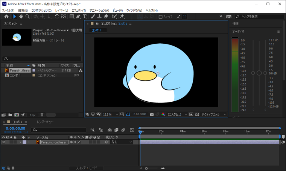Screen dimensions: 286x171
Task: Open the 12.5 % magnification dropdown
Action: [111, 115]
